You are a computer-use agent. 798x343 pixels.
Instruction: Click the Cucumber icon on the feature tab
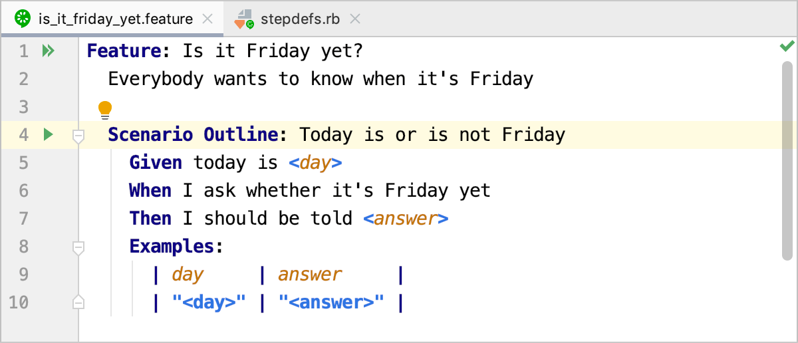click(x=23, y=19)
